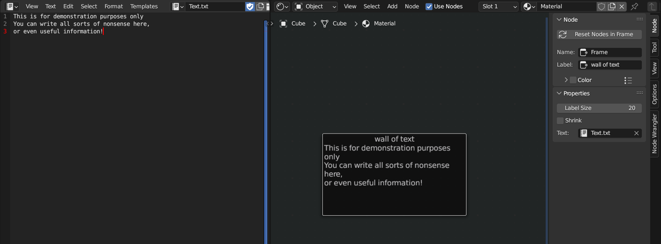Open the Text menu
This screenshot has width=661, height=244.
(x=51, y=6)
